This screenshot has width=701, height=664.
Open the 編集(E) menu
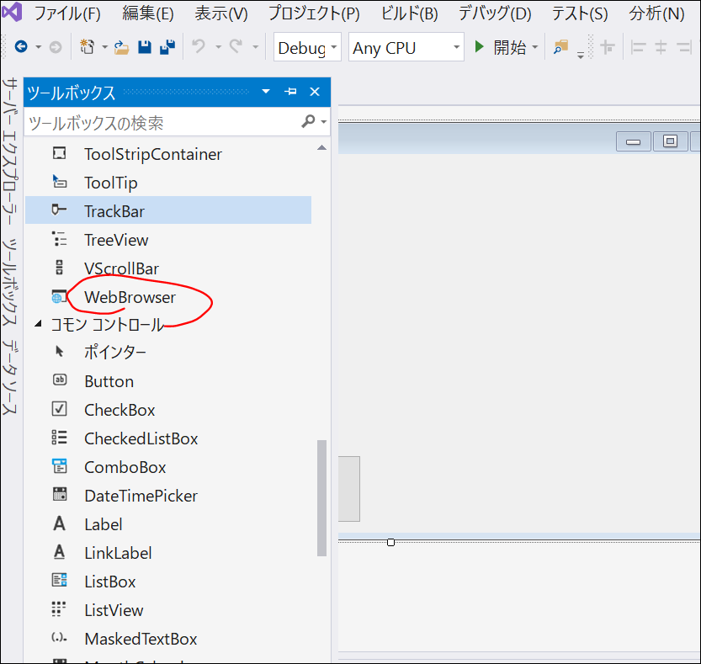coord(148,13)
